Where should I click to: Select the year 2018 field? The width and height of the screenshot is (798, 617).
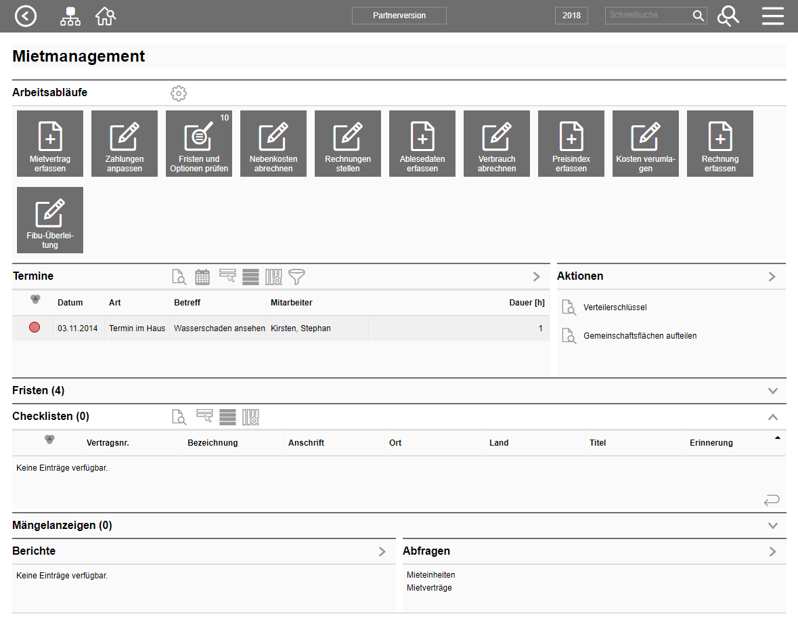[571, 16]
